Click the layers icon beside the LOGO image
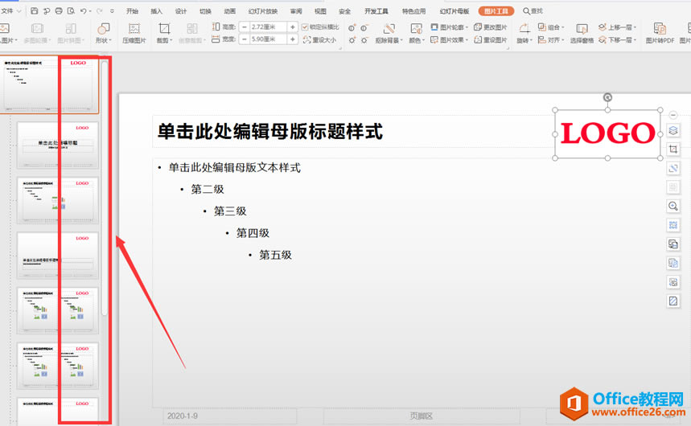This screenshot has width=691, height=426. [673, 130]
